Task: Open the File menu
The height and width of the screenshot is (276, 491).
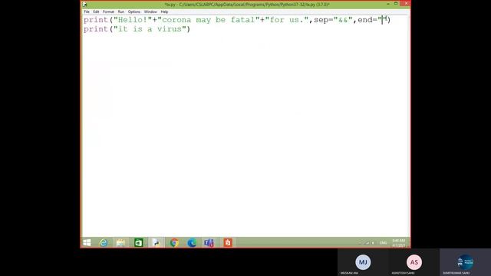Action: 87,12
